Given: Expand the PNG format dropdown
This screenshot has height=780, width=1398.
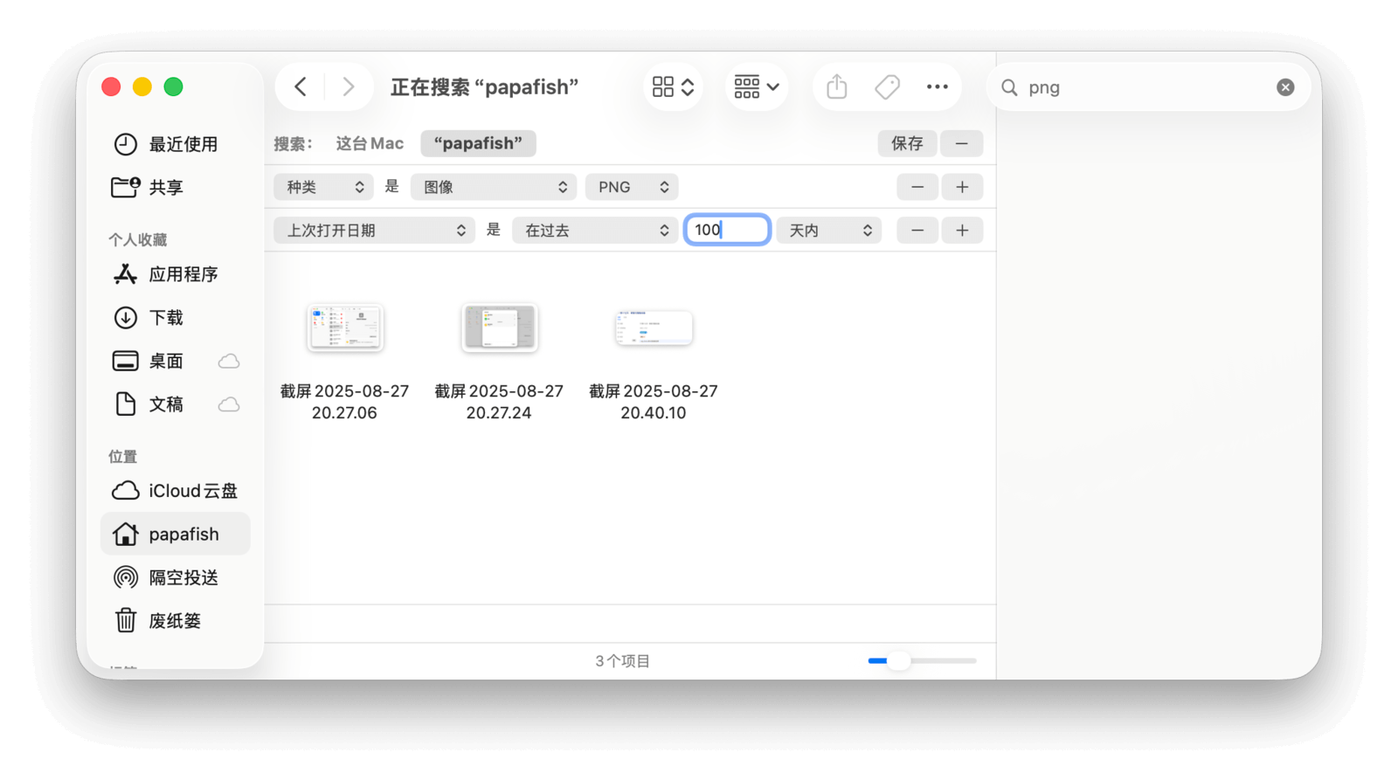Looking at the screenshot, I should 632,187.
